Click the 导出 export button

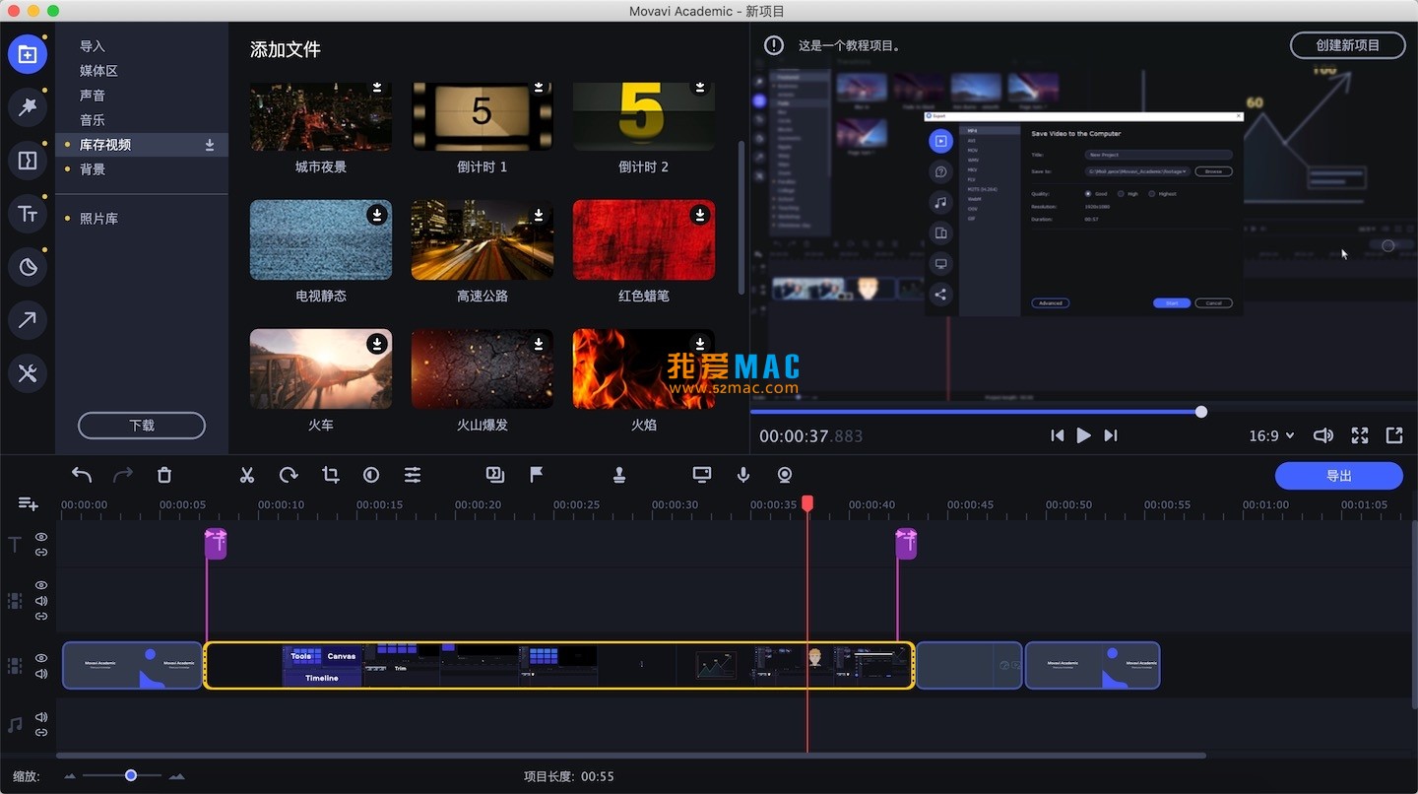click(x=1339, y=476)
